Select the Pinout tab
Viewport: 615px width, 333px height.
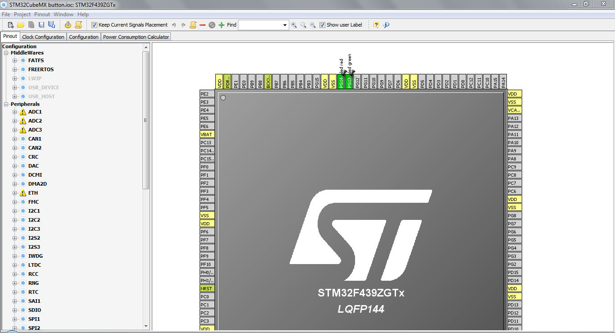pyautogui.click(x=10, y=36)
